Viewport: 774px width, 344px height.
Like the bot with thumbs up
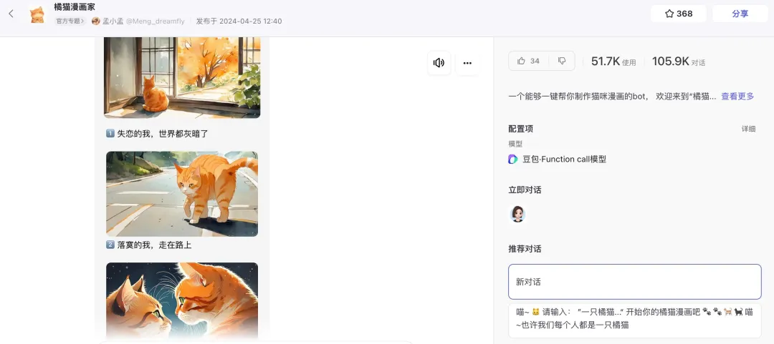[528, 62]
